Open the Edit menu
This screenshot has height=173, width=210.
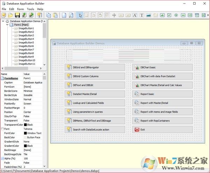(x=12, y=9)
